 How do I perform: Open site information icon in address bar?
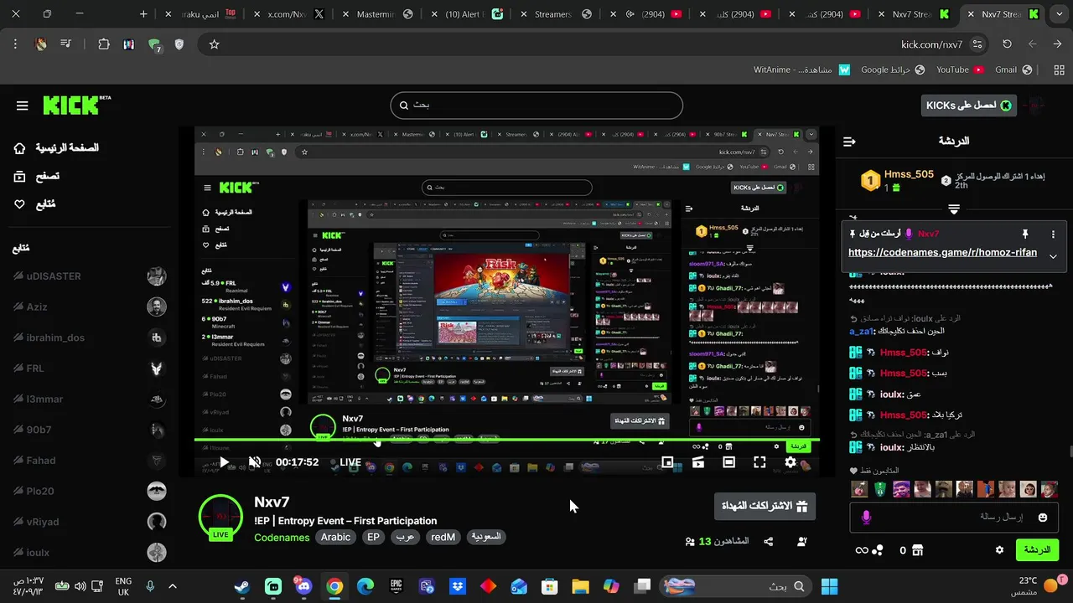pyautogui.click(x=977, y=44)
